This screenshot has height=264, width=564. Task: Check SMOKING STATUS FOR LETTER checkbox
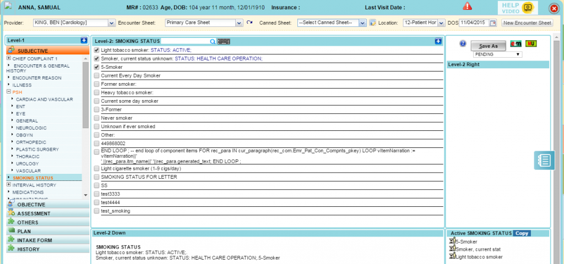(x=96, y=177)
